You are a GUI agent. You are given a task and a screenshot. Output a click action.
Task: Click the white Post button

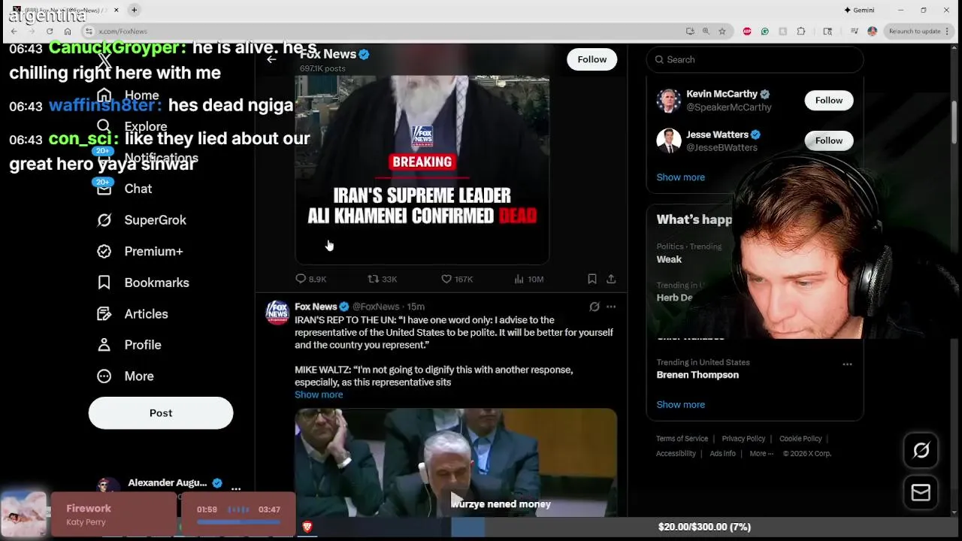[161, 413]
